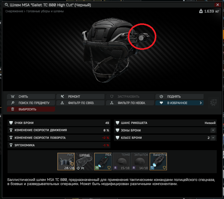Click the shield icon on ЗАСТРАХОВАТЬ
This screenshot has width=224, height=199.
(112, 97)
